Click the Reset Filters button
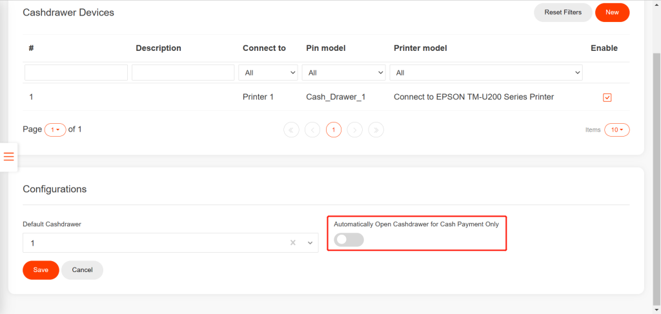 tap(562, 12)
